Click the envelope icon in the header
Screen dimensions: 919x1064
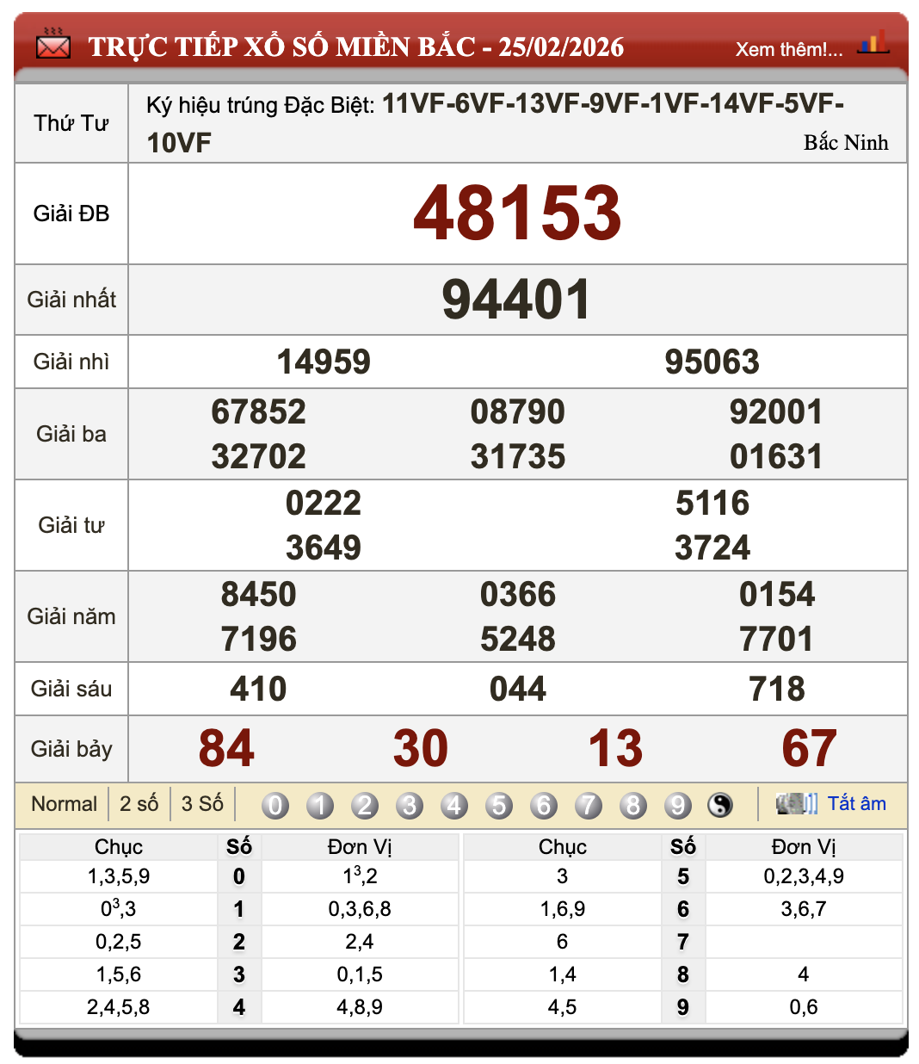[53, 46]
